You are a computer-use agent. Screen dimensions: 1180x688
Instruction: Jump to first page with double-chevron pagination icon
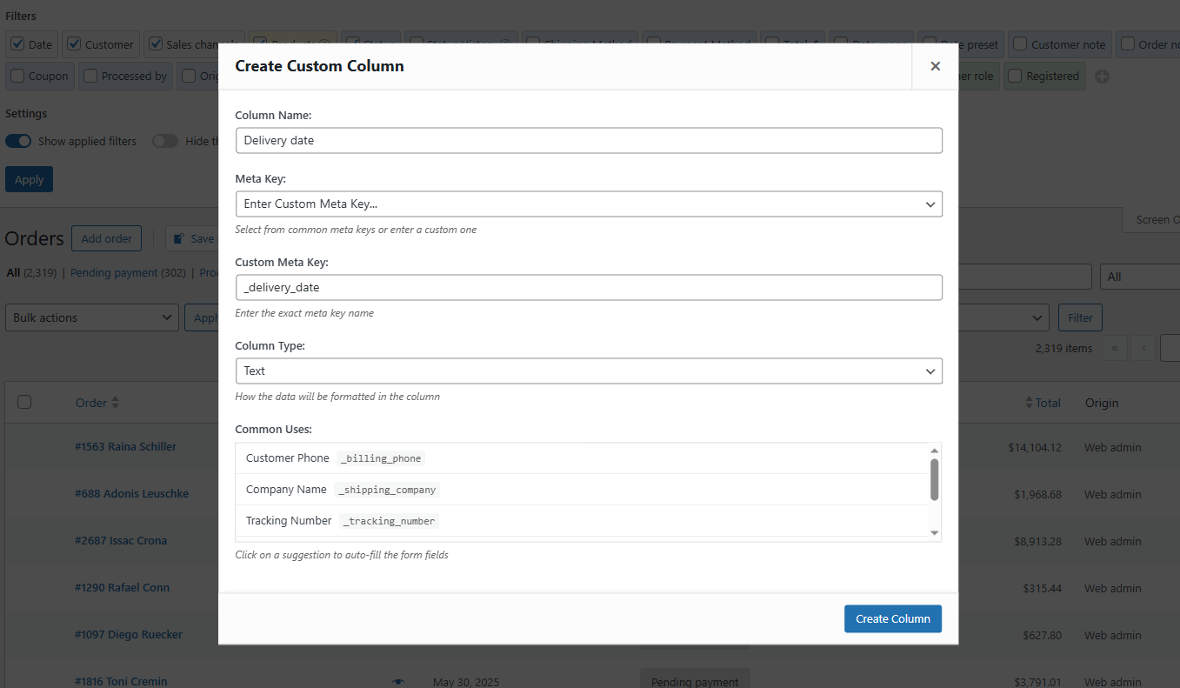pos(1115,347)
